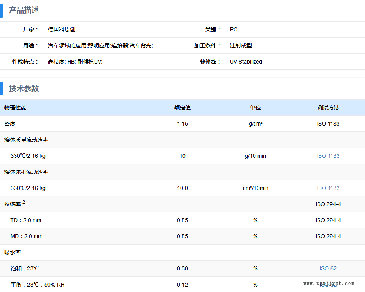The width and height of the screenshot is (365, 292).
Task: Click the UV Stabilized value
Action: 246,62
